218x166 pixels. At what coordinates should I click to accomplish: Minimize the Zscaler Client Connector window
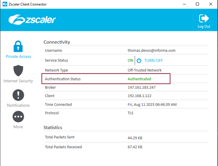click(x=185, y=4)
